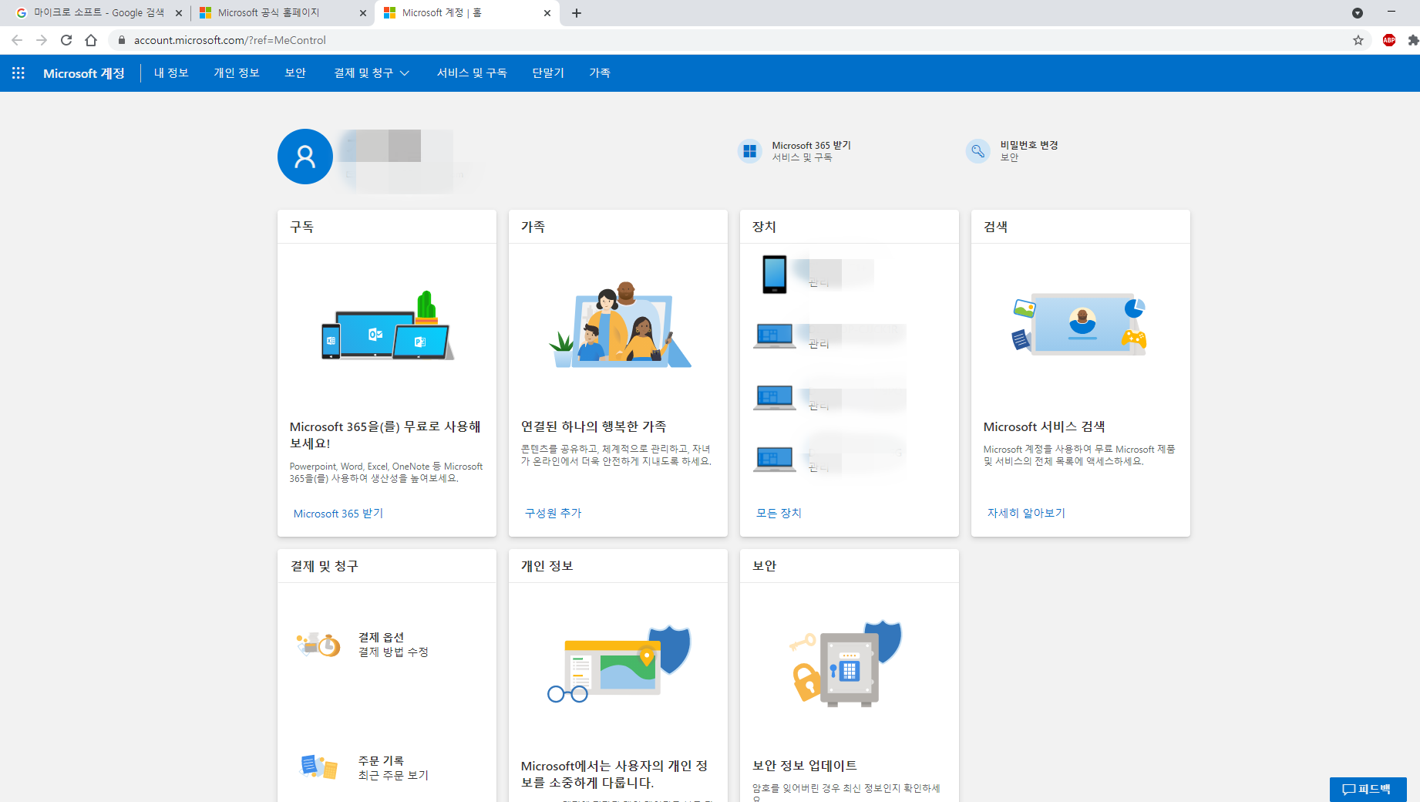Image resolution: width=1420 pixels, height=802 pixels.
Task: Switch to the 마이크로 소프트 Google 검색 tab
Action: [x=99, y=13]
